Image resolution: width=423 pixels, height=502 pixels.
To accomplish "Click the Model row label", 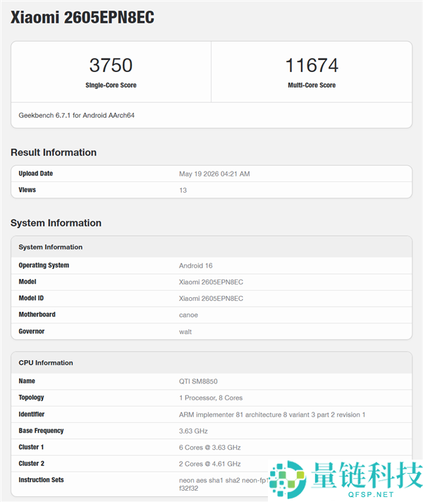I will coord(27,282).
